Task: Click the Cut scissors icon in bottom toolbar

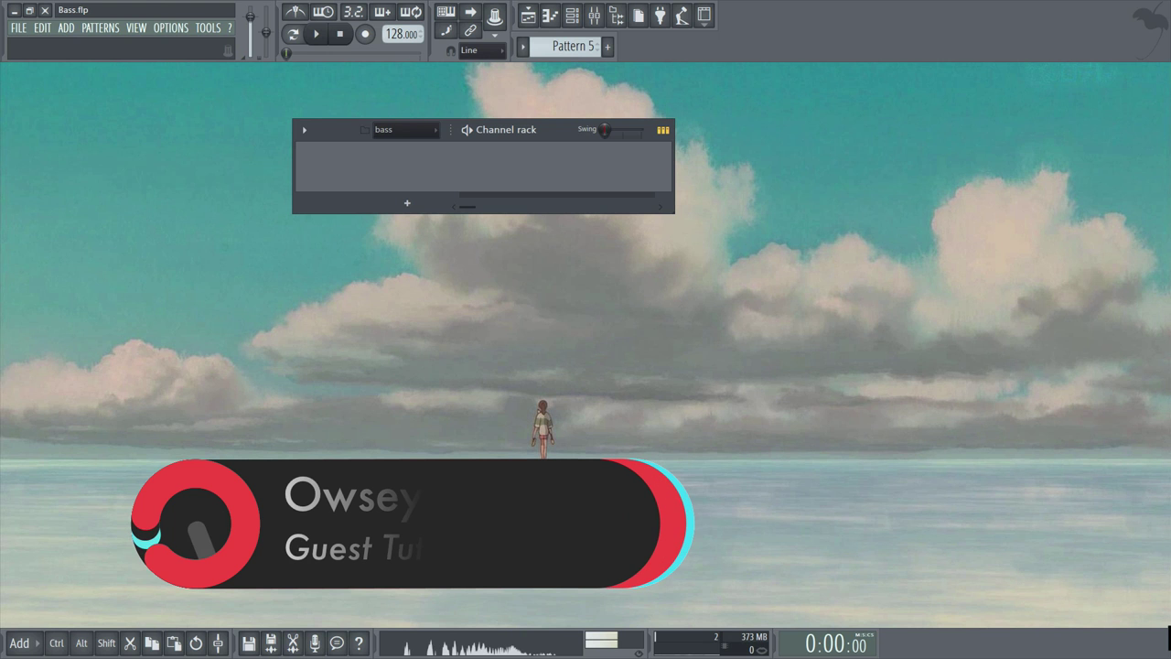Action: pos(130,643)
